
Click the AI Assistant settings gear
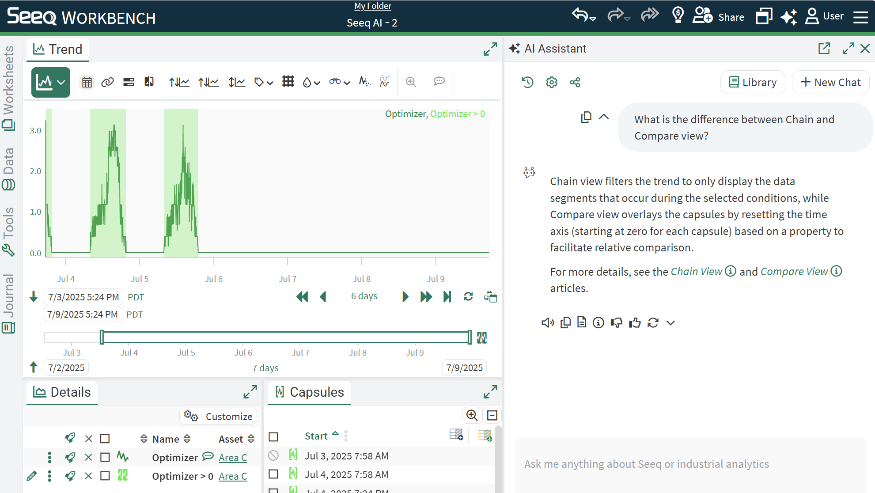click(551, 82)
